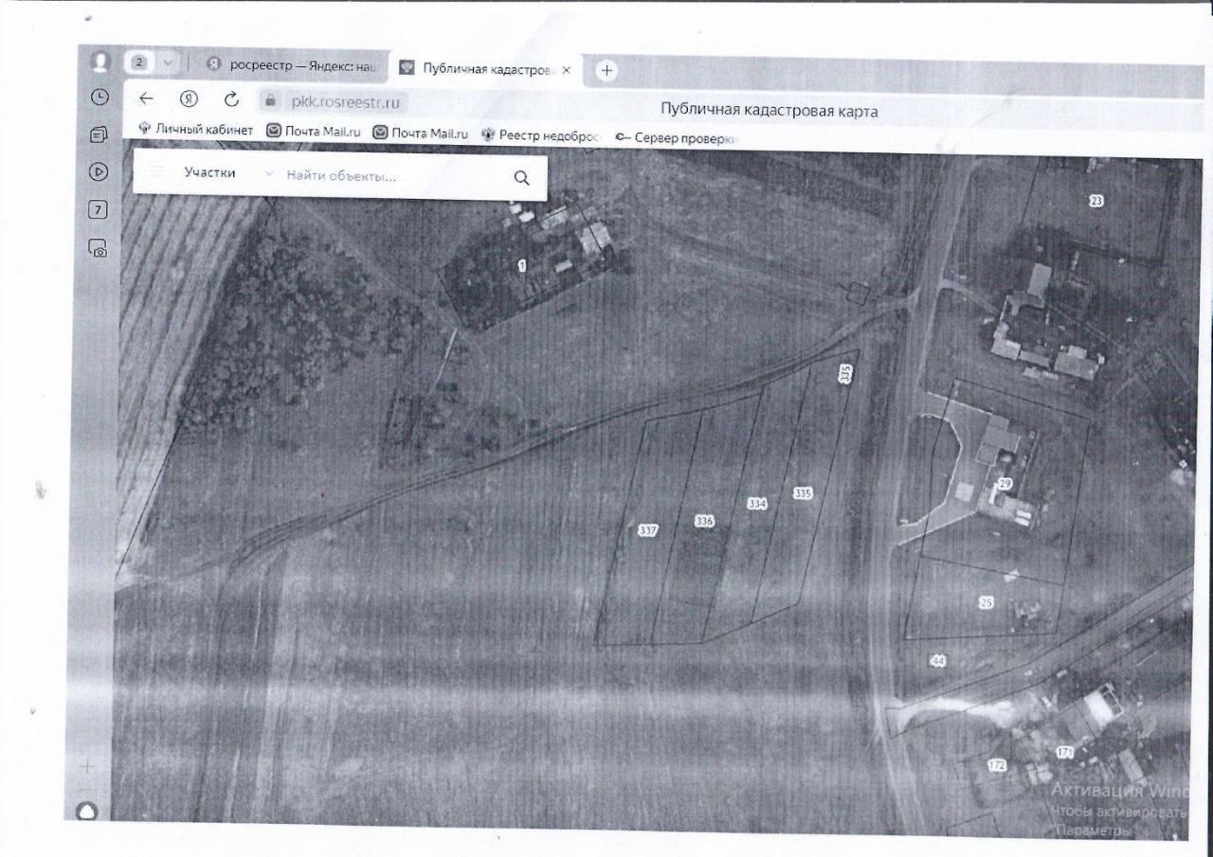Open Yandex home button icon
The image size is (1213, 857).
tap(189, 98)
